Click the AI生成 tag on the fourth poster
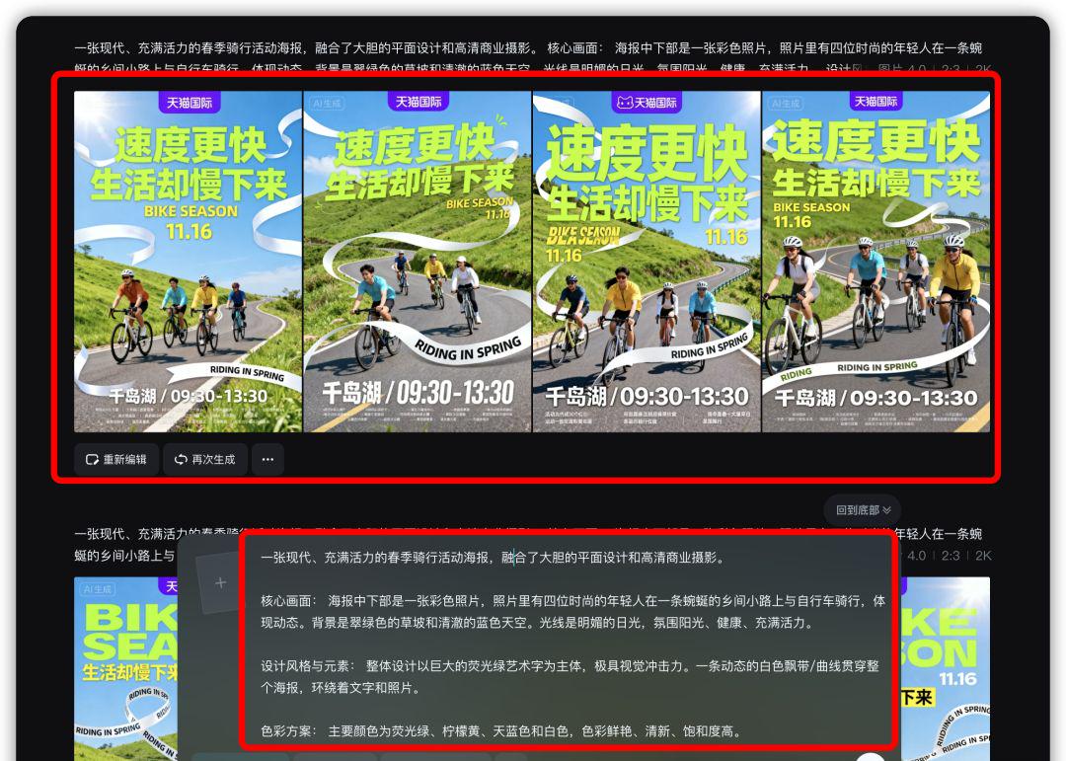This screenshot has width=1066, height=761. (787, 101)
